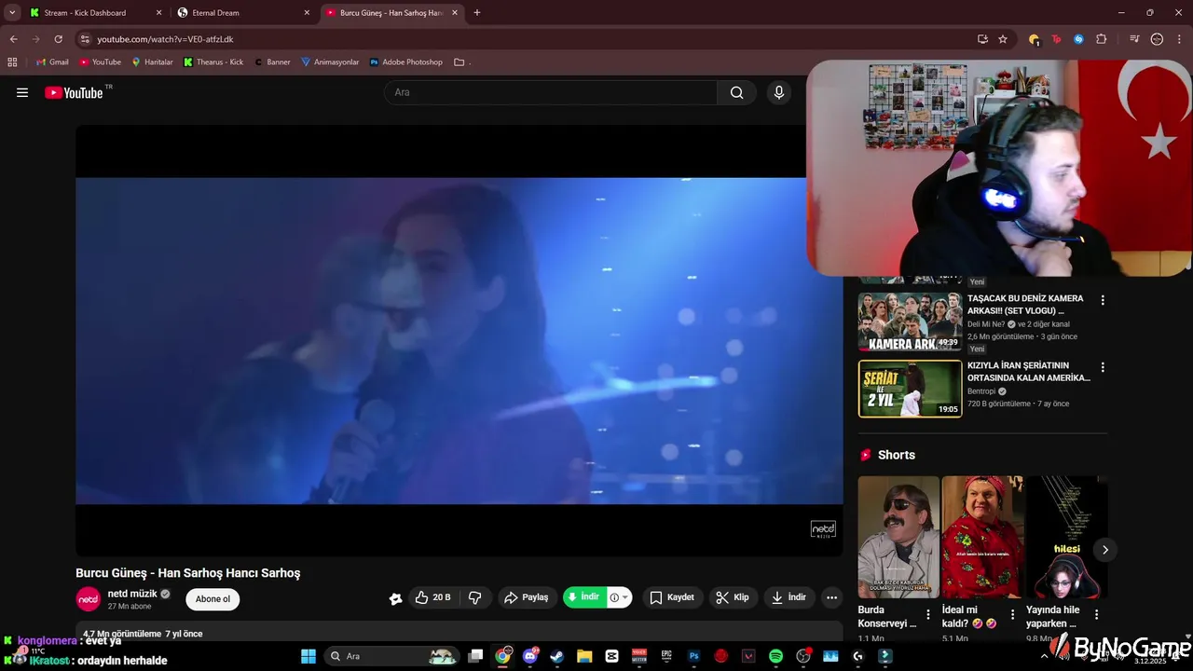Open the YouTube bookmark in bookmarks bar
The image size is (1193, 671).
coord(101,62)
